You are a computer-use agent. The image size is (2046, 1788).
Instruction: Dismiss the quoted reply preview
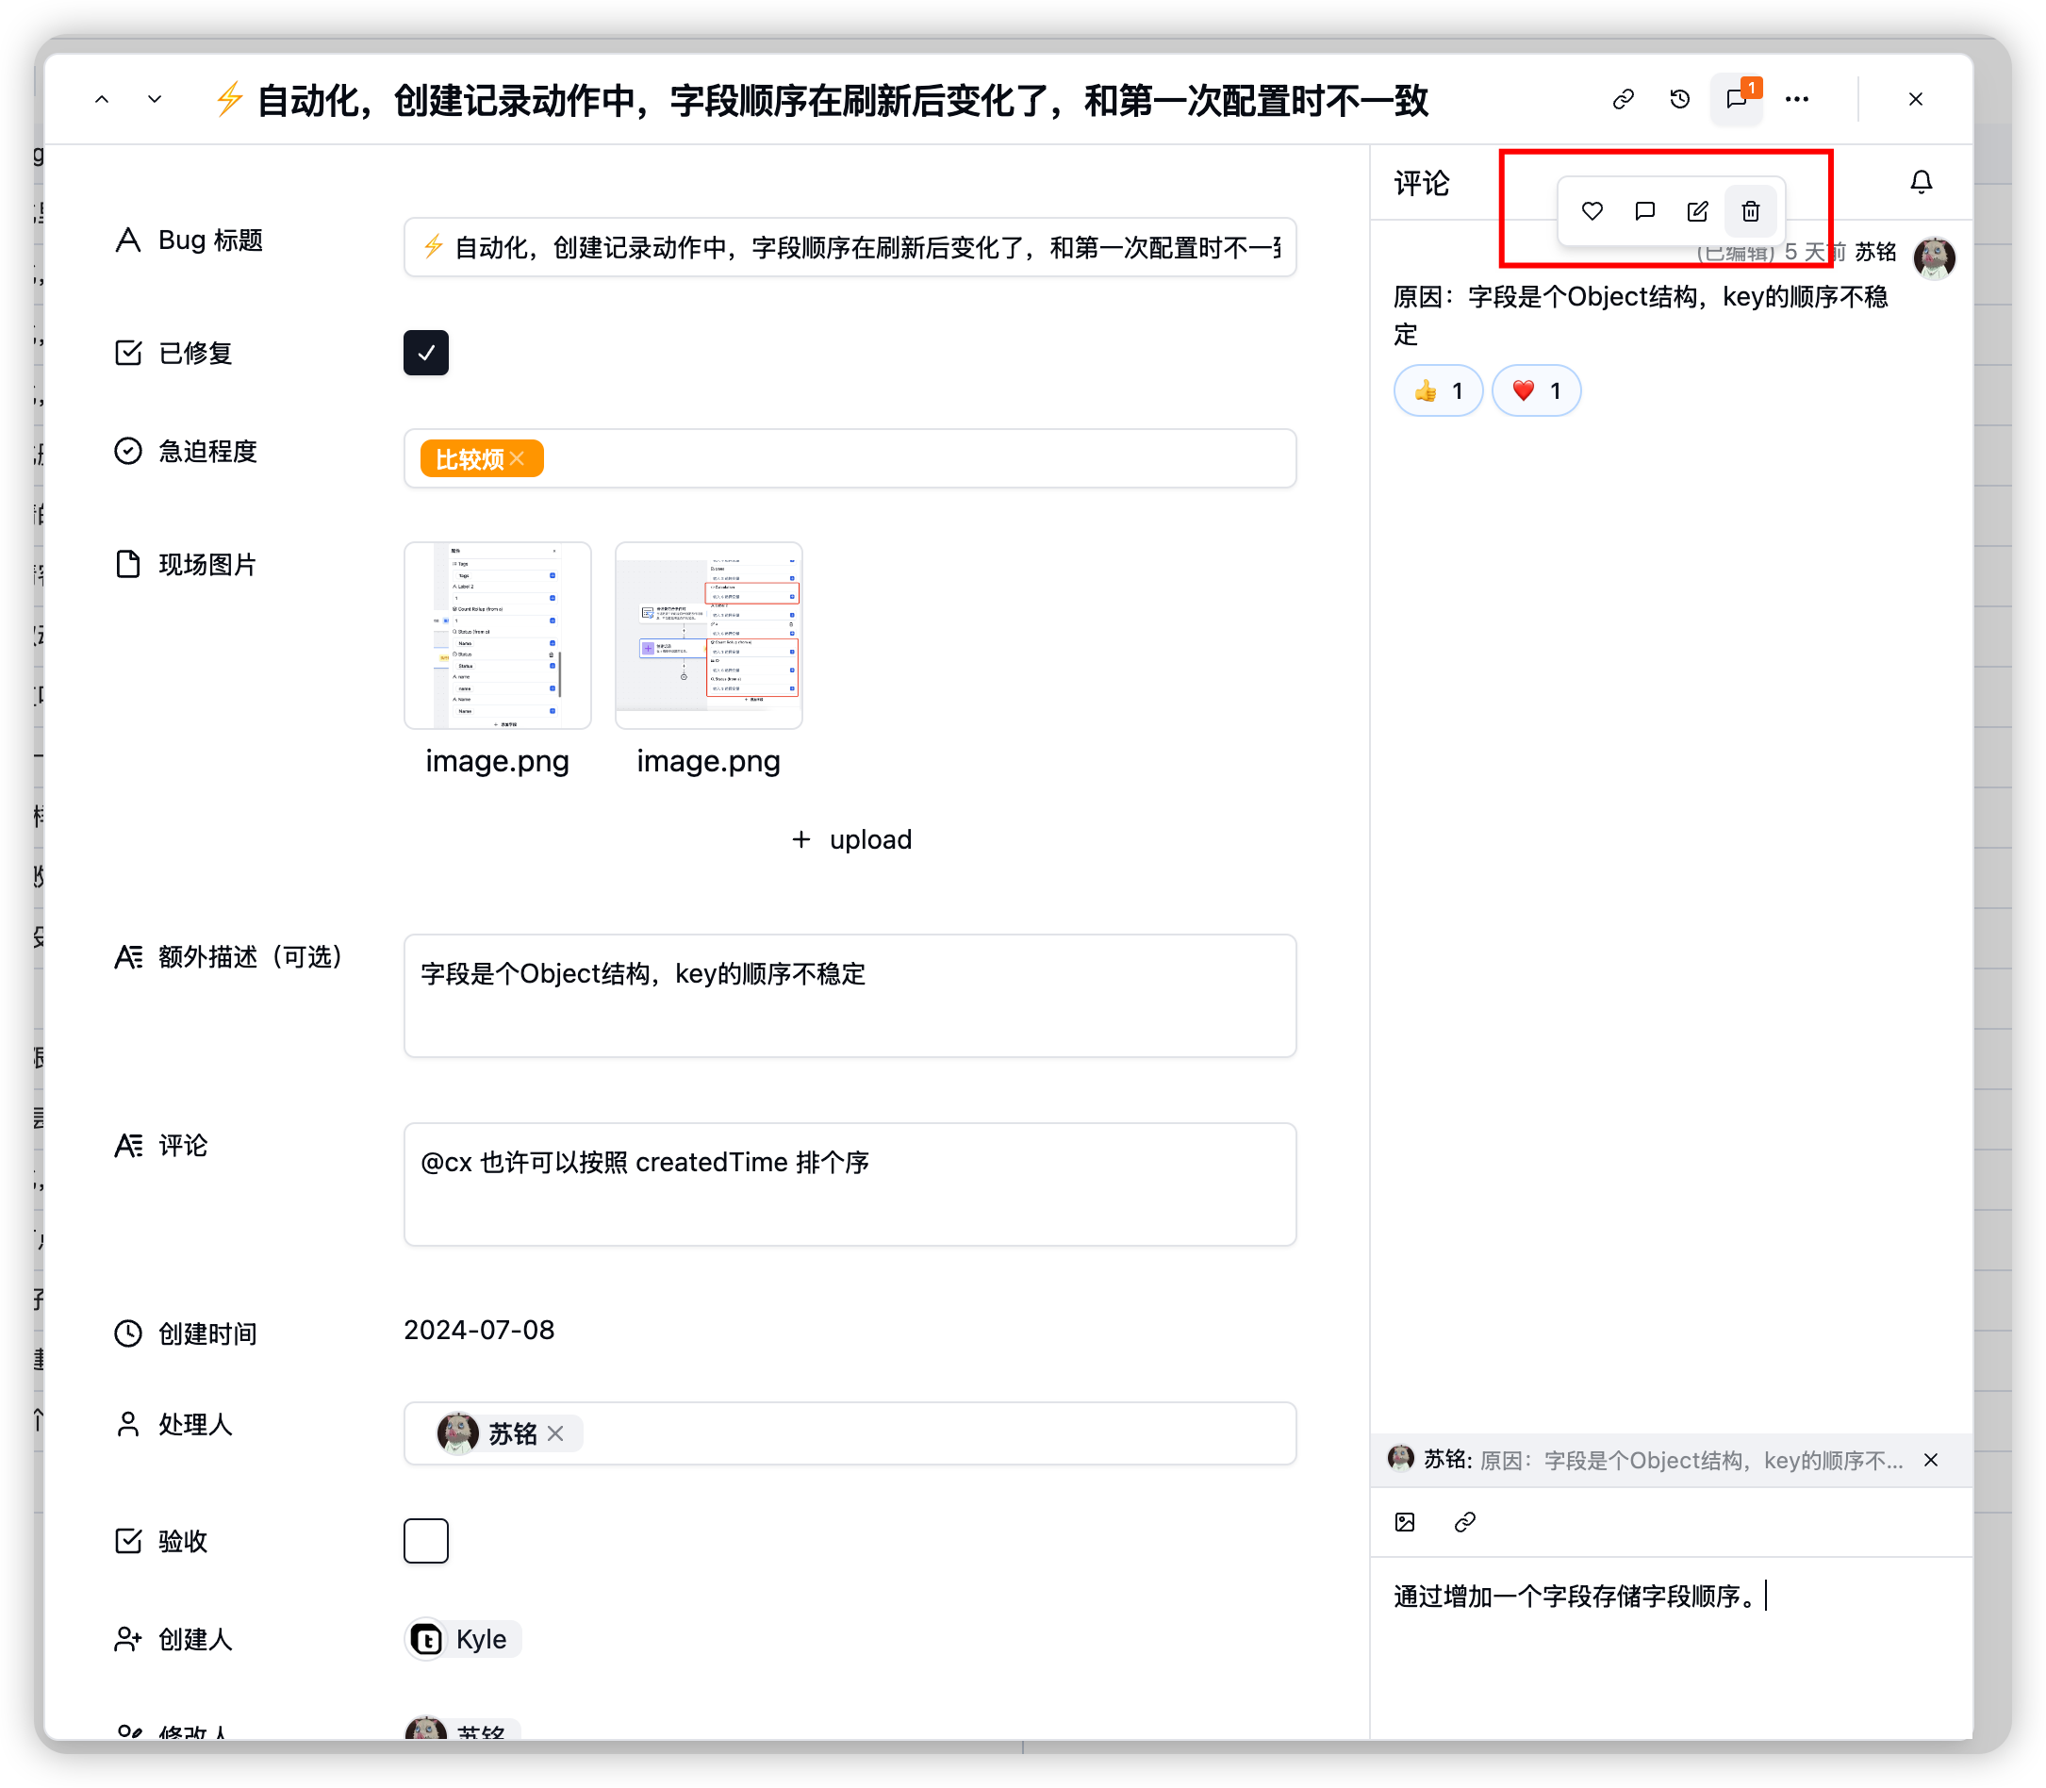(x=1931, y=1460)
